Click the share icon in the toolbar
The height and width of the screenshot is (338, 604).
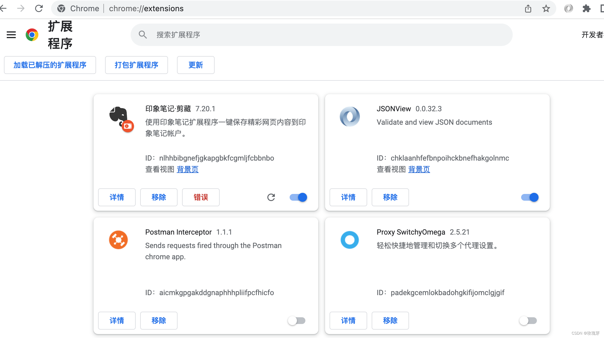pos(528,8)
